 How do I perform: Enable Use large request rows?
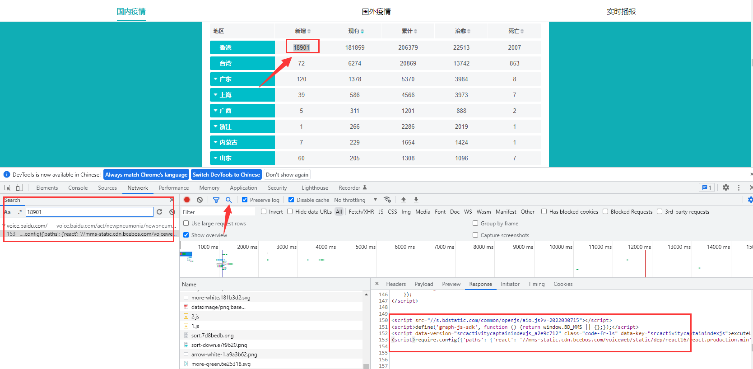pyautogui.click(x=186, y=223)
